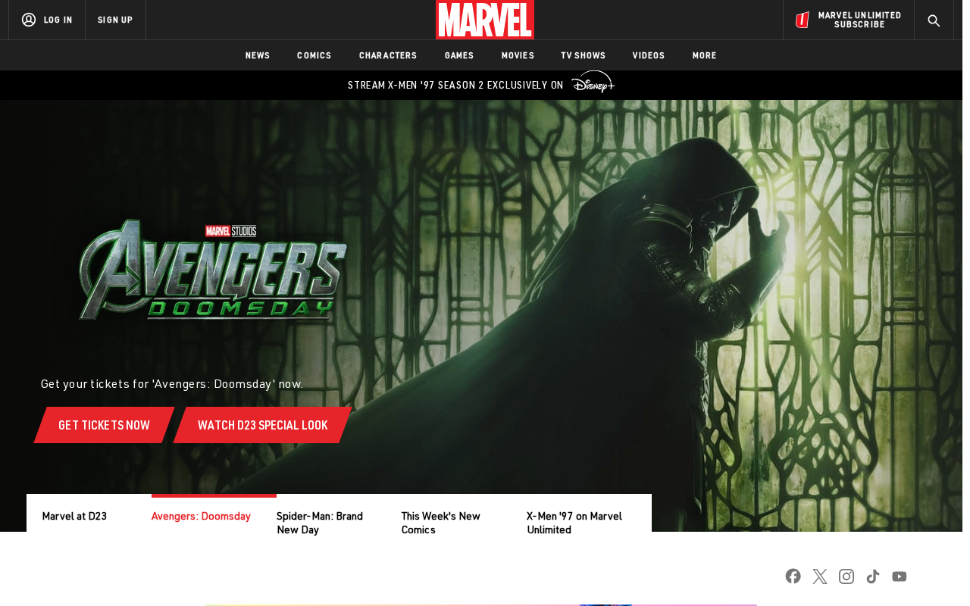Click the Get Tickets Now button
Viewport: 970px width, 606px height.
pyautogui.click(x=105, y=425)
